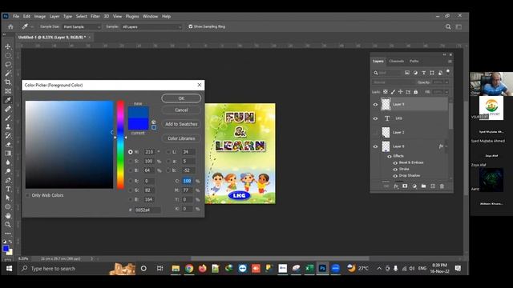Open the Filter menu

95,16
